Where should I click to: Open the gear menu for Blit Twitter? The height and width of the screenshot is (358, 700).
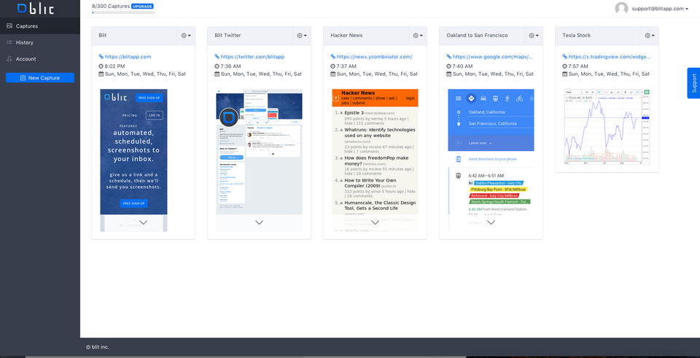[302, 36]
